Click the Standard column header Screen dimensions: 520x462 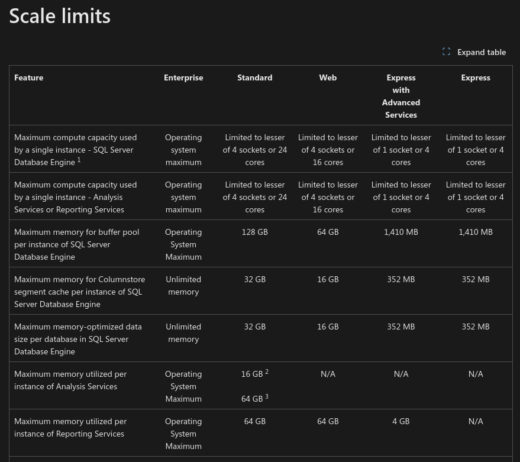pos(255,77)
